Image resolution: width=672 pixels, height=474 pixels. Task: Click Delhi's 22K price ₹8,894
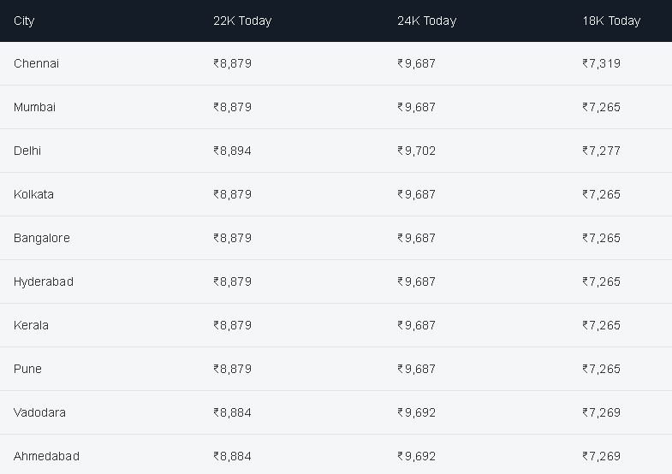point(232,151)
